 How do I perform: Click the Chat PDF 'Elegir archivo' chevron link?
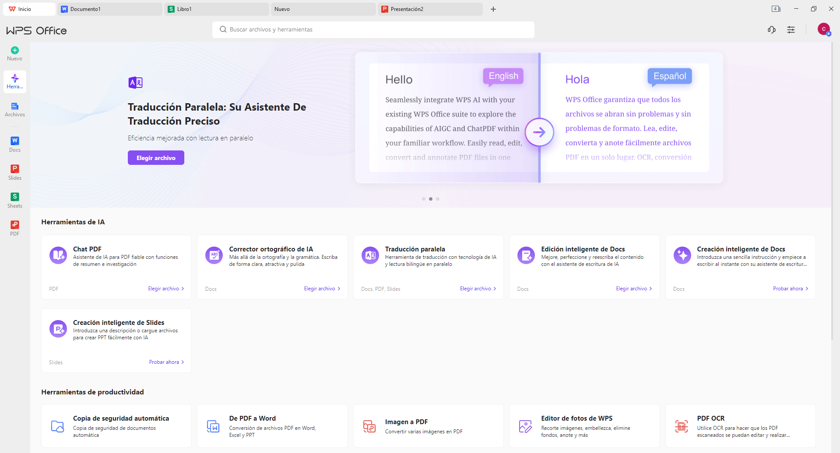[166, 289]
